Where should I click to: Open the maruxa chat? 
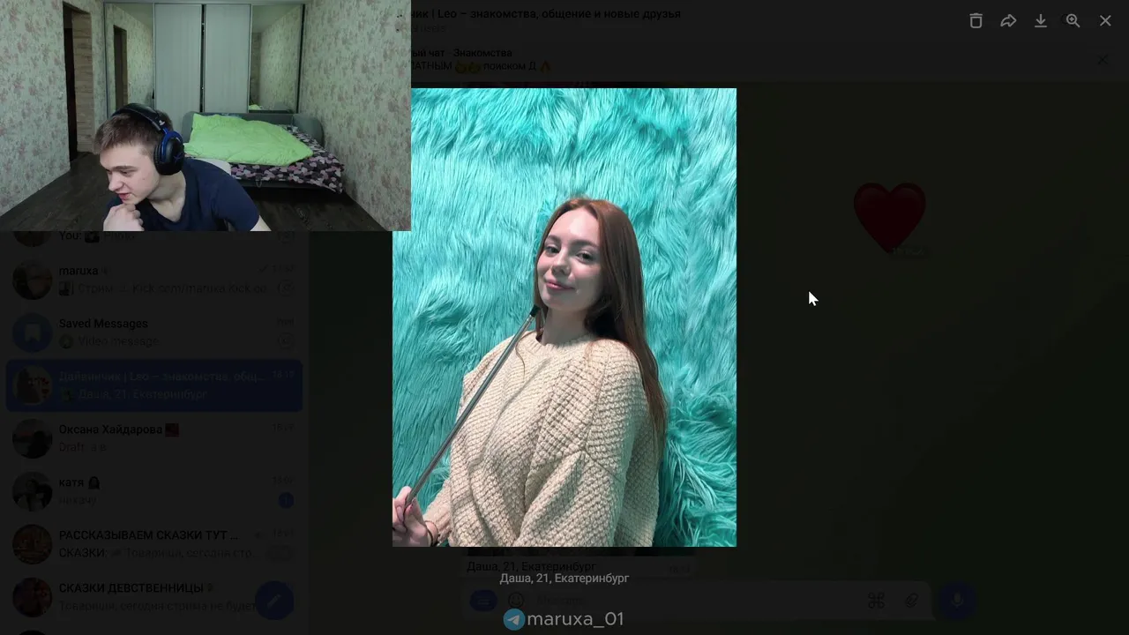pyautogui.click(x=154, y=280)
